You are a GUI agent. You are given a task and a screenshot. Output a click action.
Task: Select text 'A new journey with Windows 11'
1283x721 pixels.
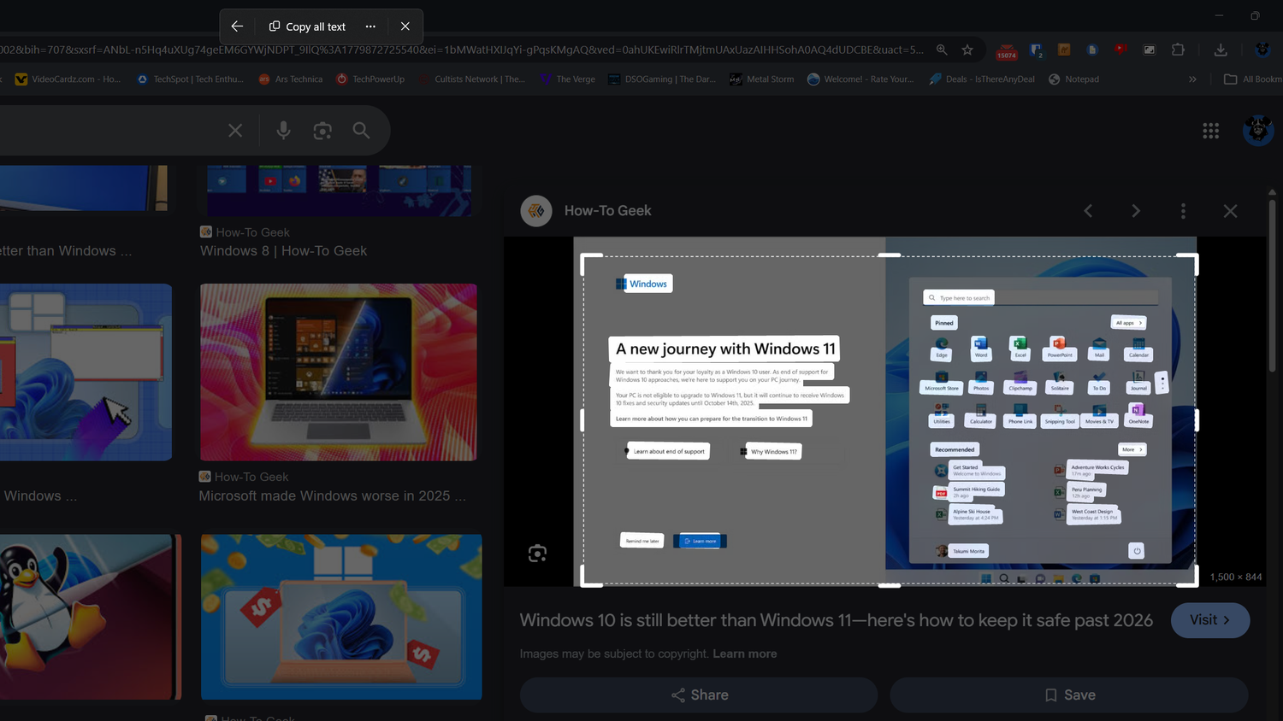coord(724,349)
